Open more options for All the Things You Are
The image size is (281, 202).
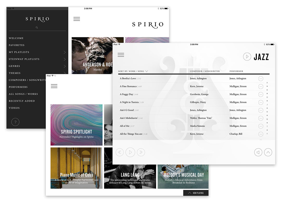261,134
